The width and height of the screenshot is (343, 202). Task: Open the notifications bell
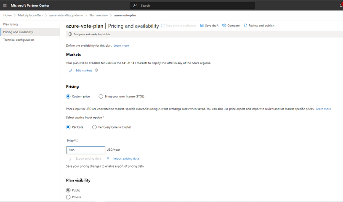click(341, 5)
